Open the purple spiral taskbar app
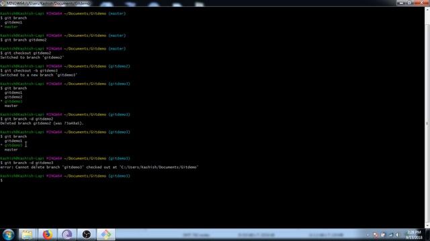 tap(67, 235)
